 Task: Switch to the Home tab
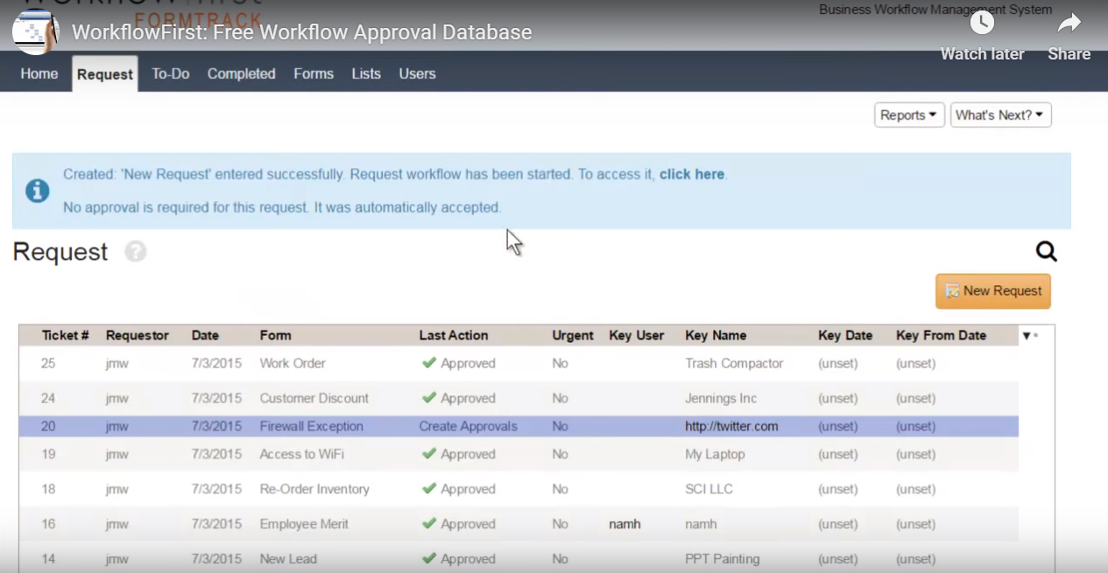(x=39, y=73)
